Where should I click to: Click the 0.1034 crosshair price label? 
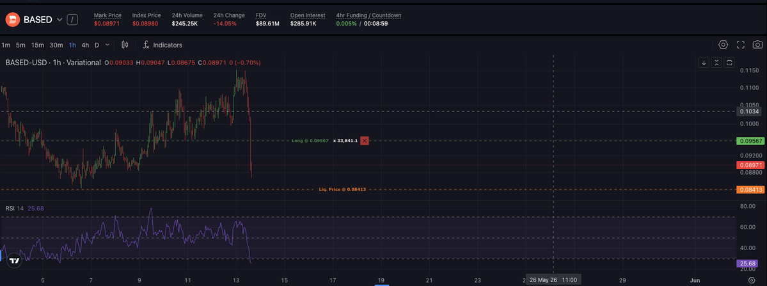(x=750, y=111)
